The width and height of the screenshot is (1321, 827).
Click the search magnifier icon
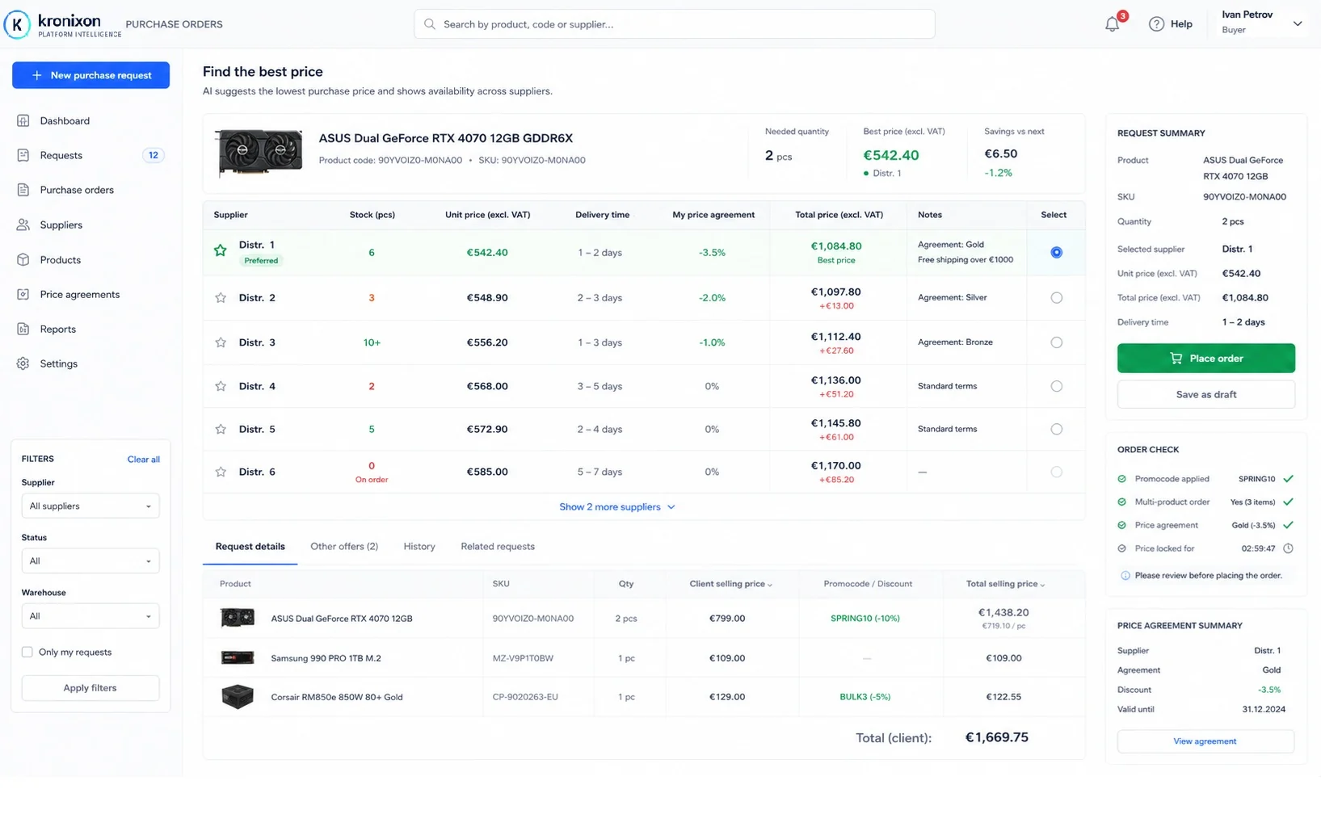coord(430,24)
